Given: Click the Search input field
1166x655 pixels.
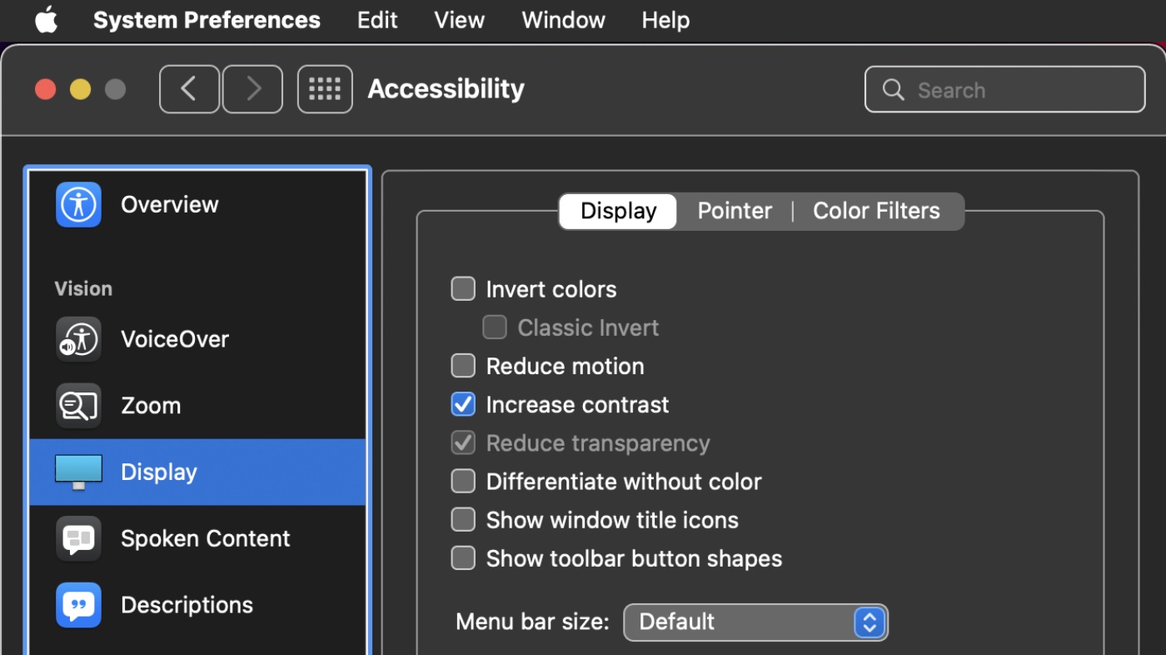Looking at the screenshot, I should (1016, 90).
